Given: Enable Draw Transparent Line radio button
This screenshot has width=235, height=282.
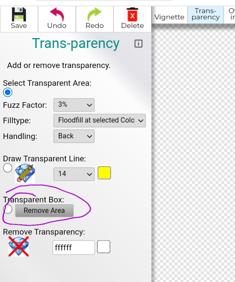Looking at the screenshot, I should click(8, 168).
